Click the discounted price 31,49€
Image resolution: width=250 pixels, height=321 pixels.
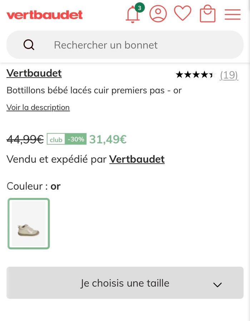tap(108, 139)
